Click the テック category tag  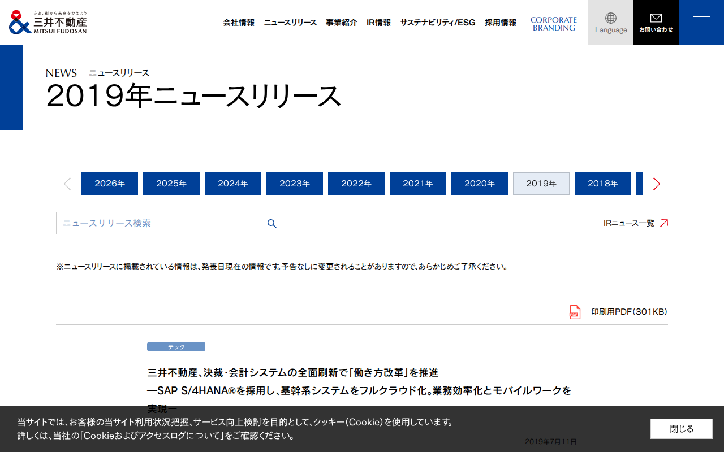tap(176, 346)
